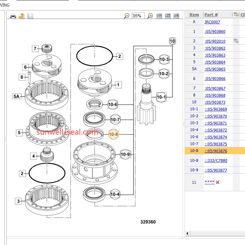This screenshot has height=245, width=245.
Task: Select callout 10-9 on the diagram
Action: coord(125,154)
